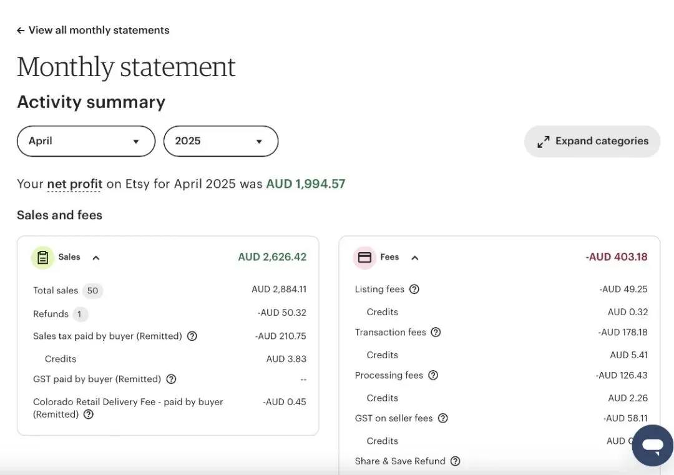Go back to View all monthly statements

click(x=93, y=31)
